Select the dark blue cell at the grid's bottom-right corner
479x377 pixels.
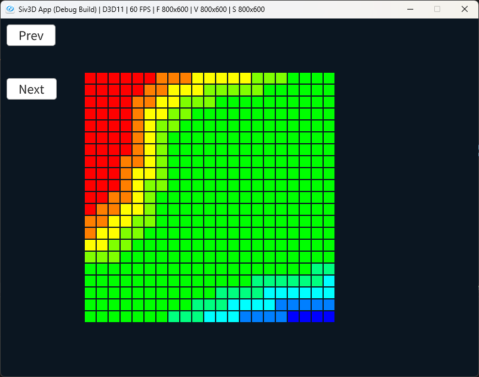pos(329,317)
